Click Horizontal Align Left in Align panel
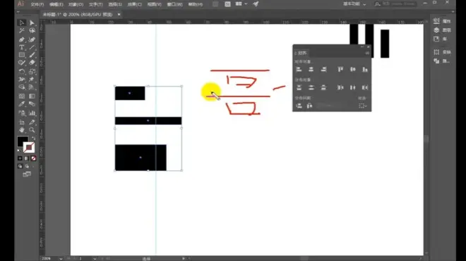Screen dimensions: 466x261 tap(299, 70)
